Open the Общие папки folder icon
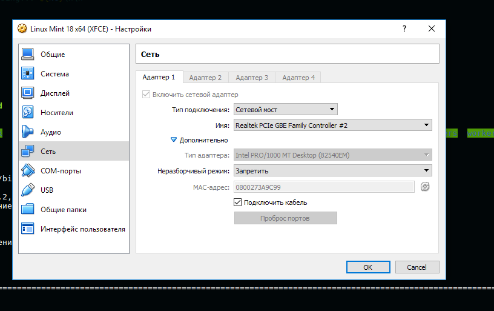The image size is (494, 311). (27, 209)
